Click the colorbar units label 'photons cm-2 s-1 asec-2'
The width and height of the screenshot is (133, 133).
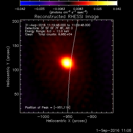(x=69, y=12)
